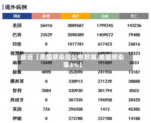
Task: Click confirmed value 338913
Action: click(x=75, y=81)
